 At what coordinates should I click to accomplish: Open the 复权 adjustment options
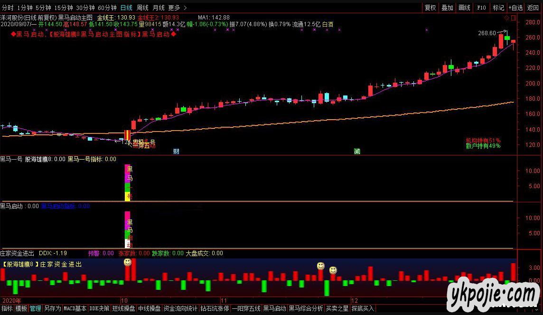[430, 8]
